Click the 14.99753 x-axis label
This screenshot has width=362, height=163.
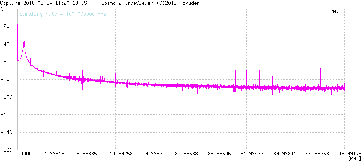115,154
